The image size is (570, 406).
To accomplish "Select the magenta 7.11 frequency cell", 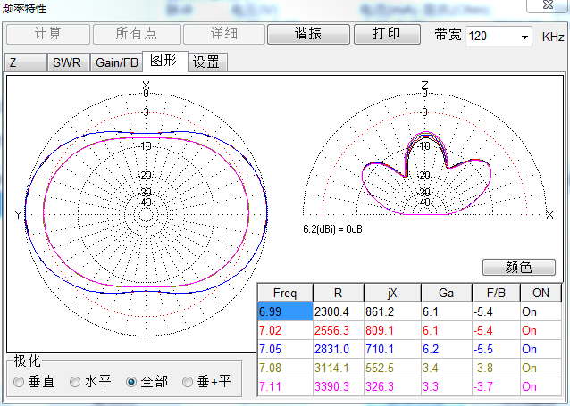I will coord(285,386).
